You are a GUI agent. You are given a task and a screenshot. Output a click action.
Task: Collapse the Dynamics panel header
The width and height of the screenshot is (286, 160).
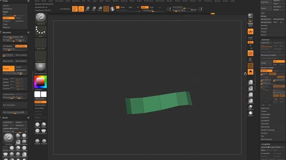point(7,32)
